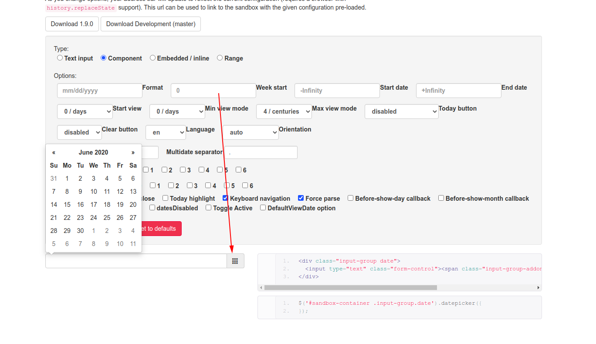Image resolution: width=596 pixels, height=344 pixels.
Task: Open the Today button dropdown
Action: point(401,111)
